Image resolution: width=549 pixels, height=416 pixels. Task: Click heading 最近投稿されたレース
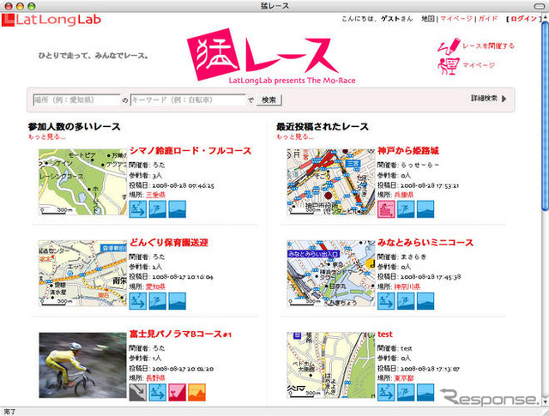[323, 126]
